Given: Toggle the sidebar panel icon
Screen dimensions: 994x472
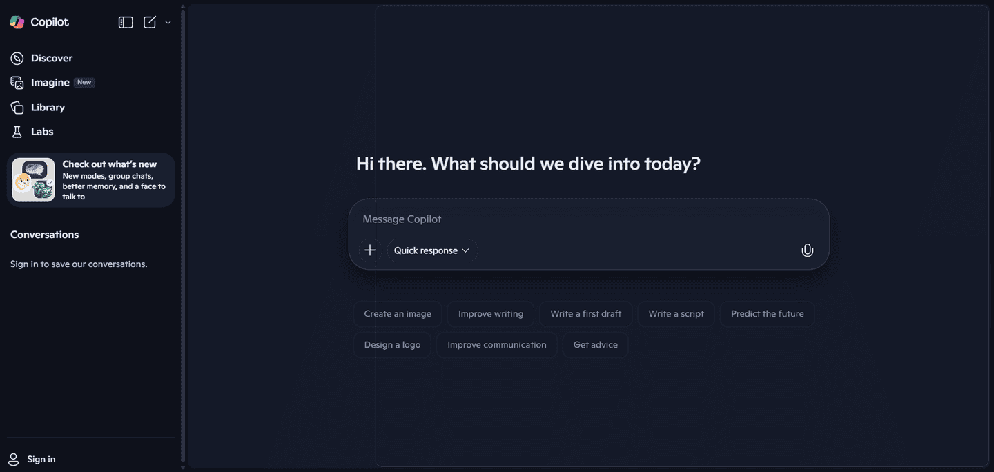Looking at the screenshot, I should coord(126,22).
